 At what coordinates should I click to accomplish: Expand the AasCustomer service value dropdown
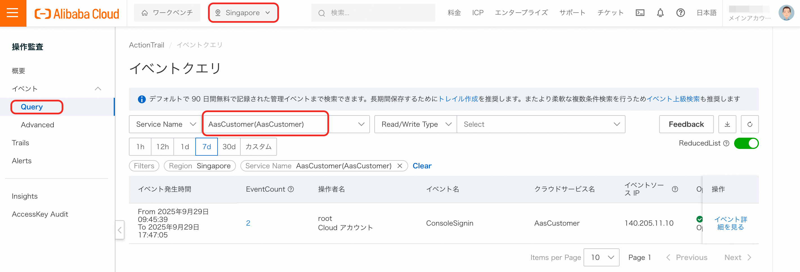tap(286, 124)
